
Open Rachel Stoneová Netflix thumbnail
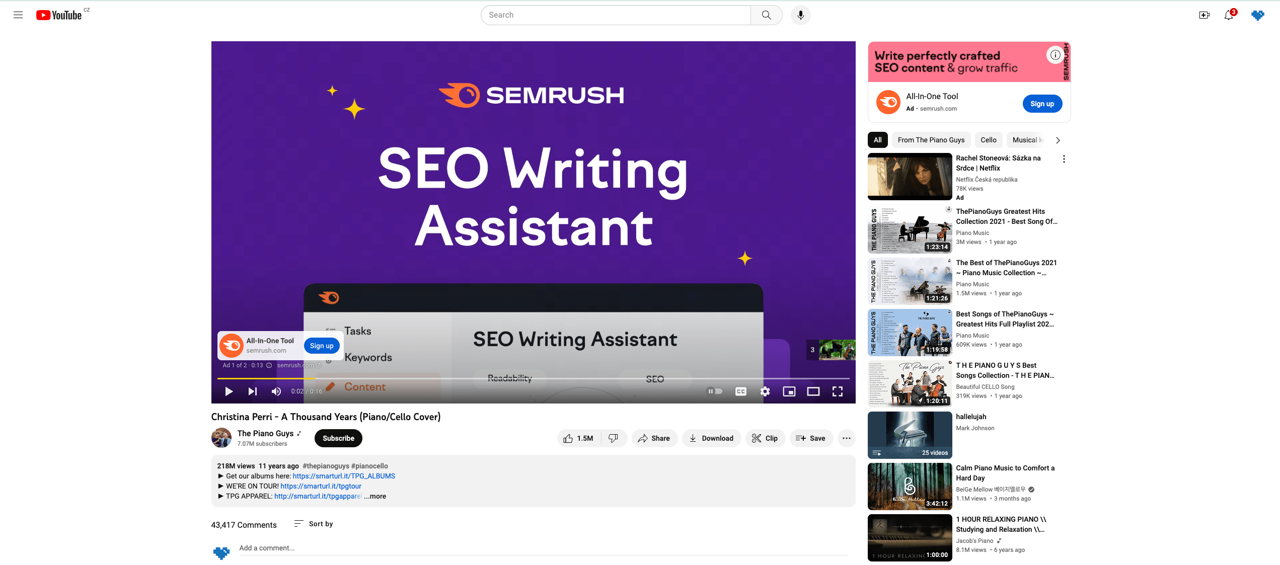click(910, 177)
